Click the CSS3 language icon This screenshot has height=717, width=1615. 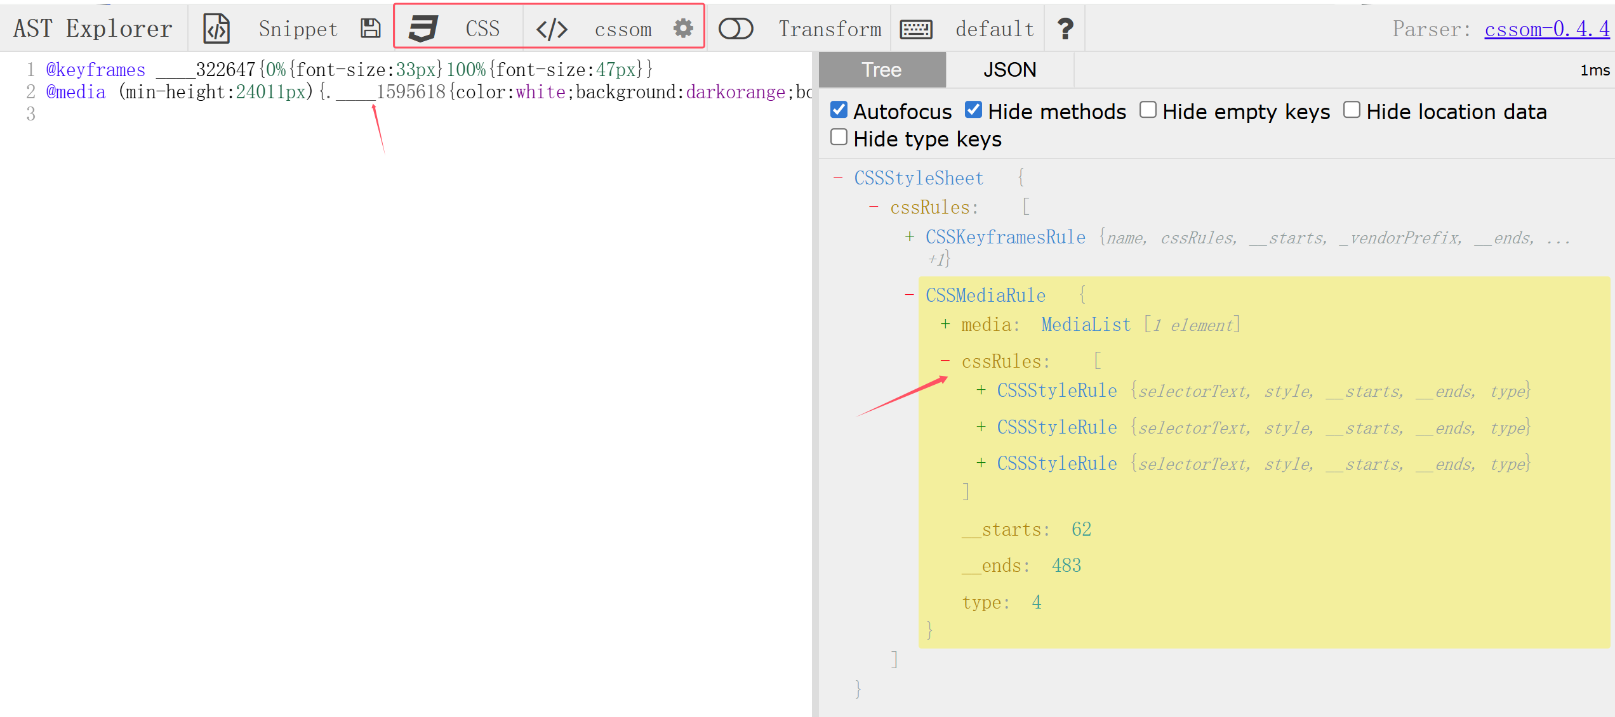(x=423, y=29)
